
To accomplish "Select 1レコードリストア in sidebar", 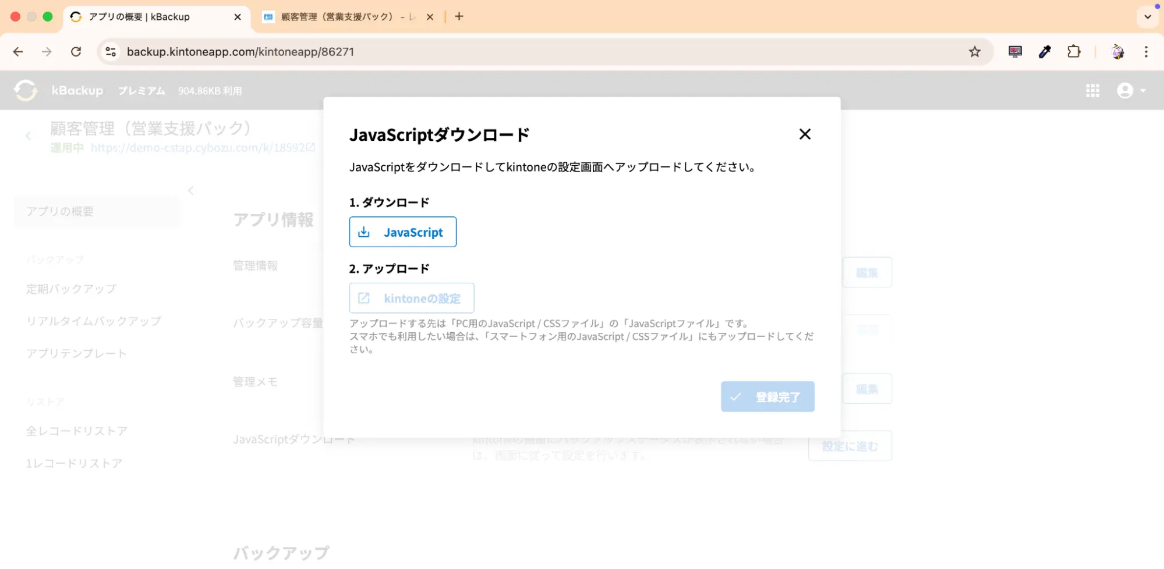I will [x=74, y=464].
